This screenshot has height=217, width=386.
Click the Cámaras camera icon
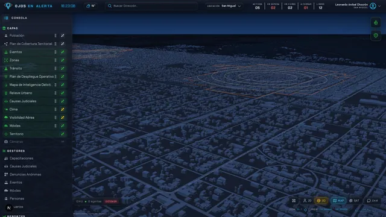6,142
